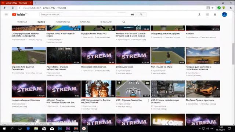Open the 7 Days To Die thumbnail
The width and height of the screenshot is (235, 132).
[64, 55]
